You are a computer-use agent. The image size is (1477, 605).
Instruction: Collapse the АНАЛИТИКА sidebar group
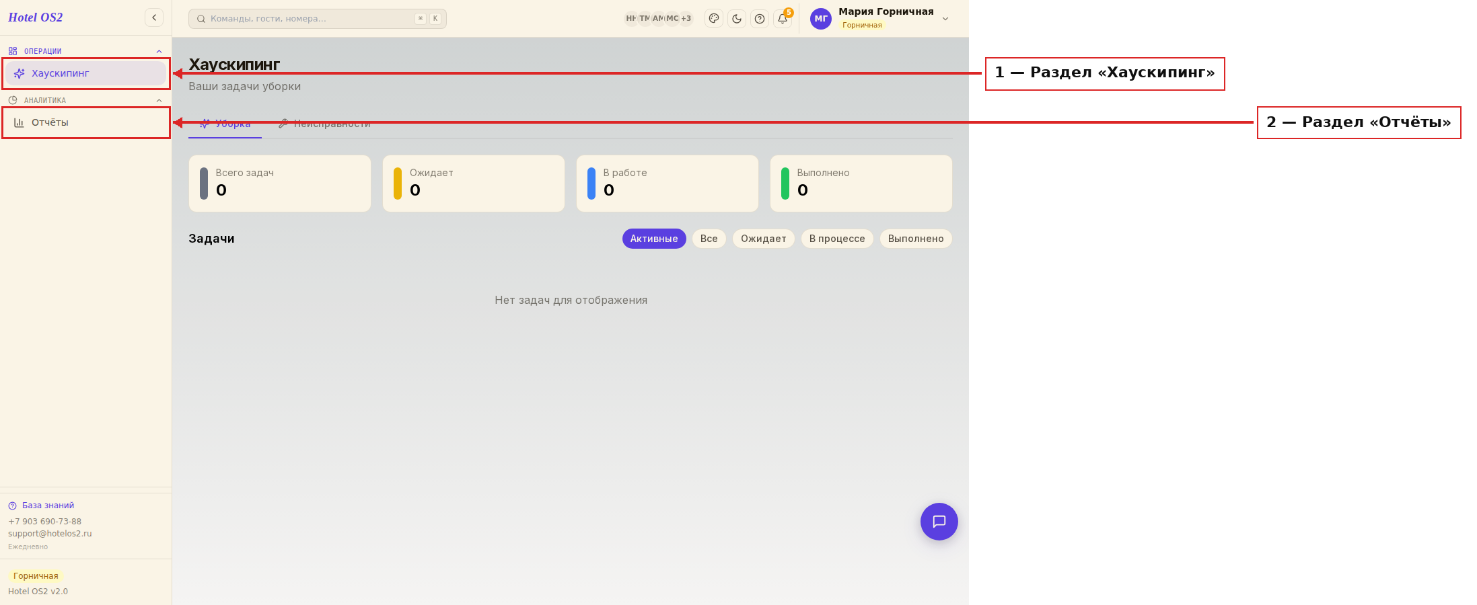pos(159,100)
